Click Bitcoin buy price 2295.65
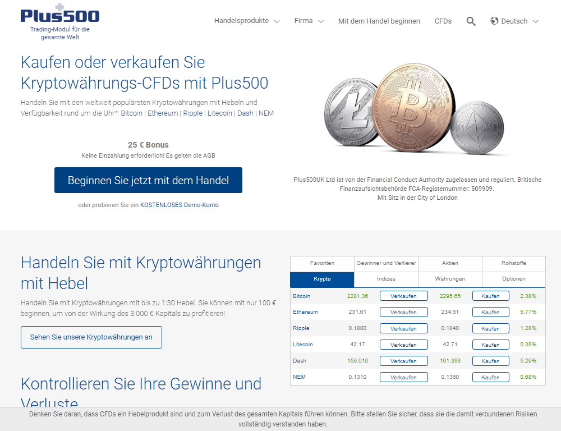 (x=450, y=296)
